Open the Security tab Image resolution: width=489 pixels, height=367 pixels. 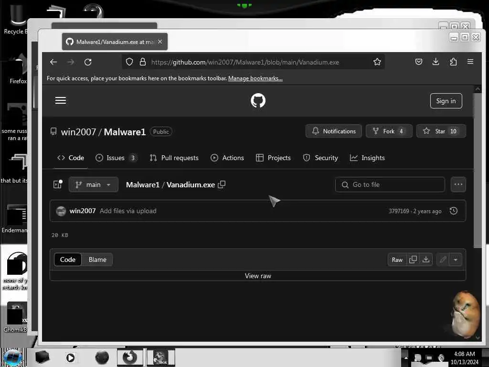tap(320, 158)
